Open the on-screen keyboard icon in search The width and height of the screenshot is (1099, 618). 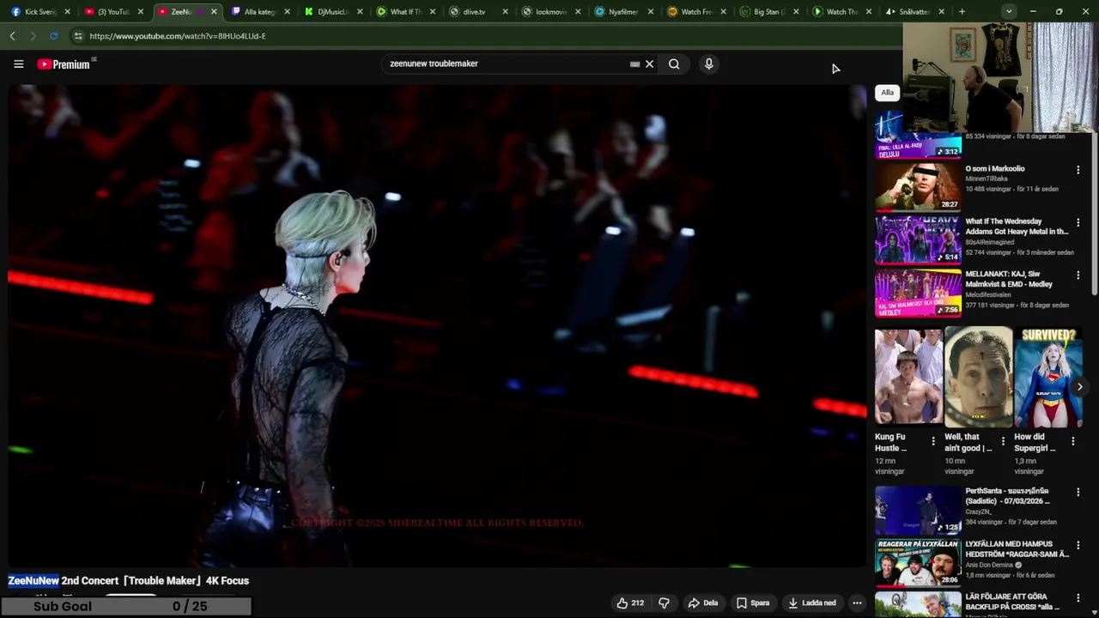pyautogui.click(x=635, y=64)
